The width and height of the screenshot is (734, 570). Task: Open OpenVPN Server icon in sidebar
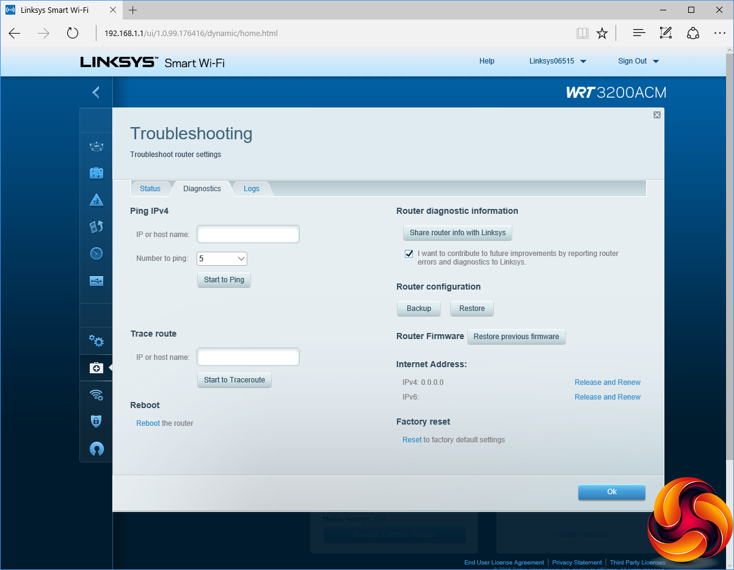[x=96, y=448]
